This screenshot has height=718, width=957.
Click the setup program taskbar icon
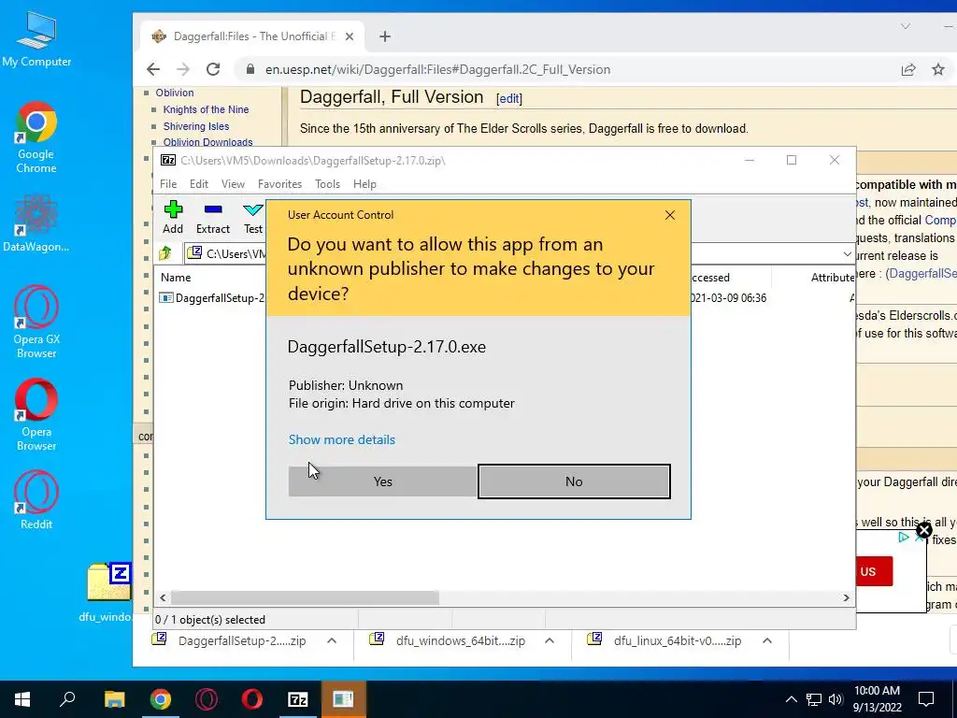(343, 699)
